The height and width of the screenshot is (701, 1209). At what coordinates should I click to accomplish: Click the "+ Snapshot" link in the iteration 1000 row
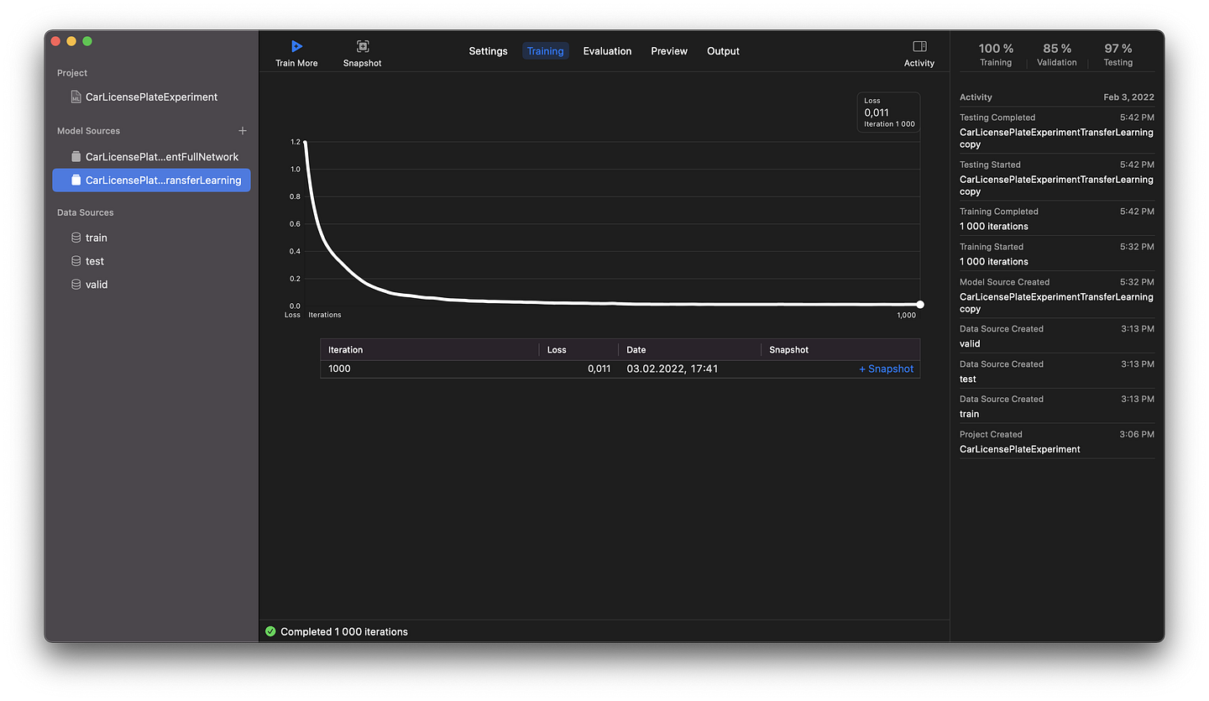click(x=886, y=369)
